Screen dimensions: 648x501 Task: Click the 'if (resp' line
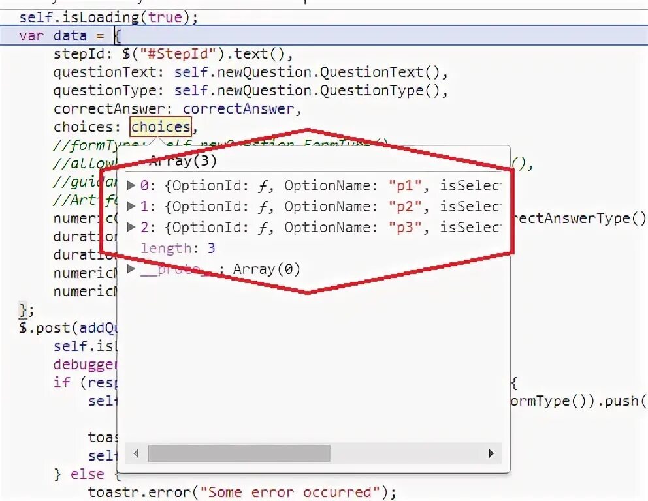[85, 382]
